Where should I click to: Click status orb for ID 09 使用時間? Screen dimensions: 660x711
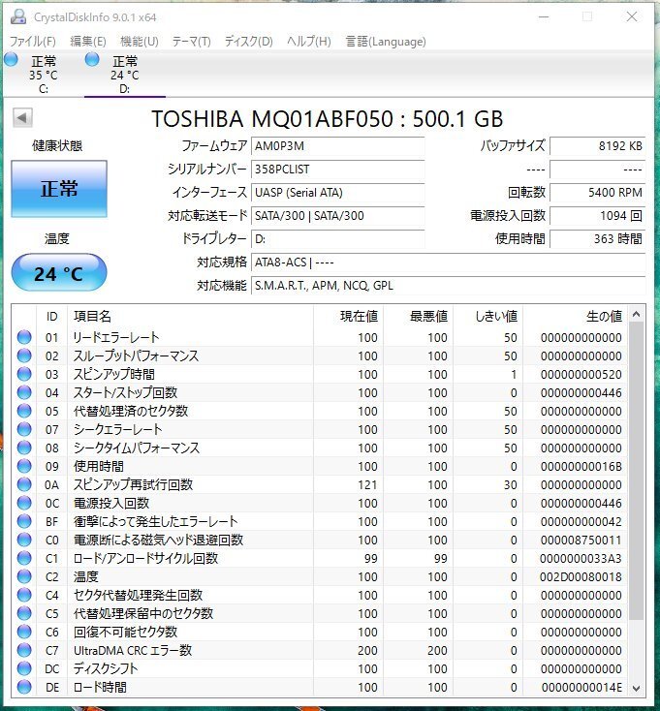pos(24,466)
